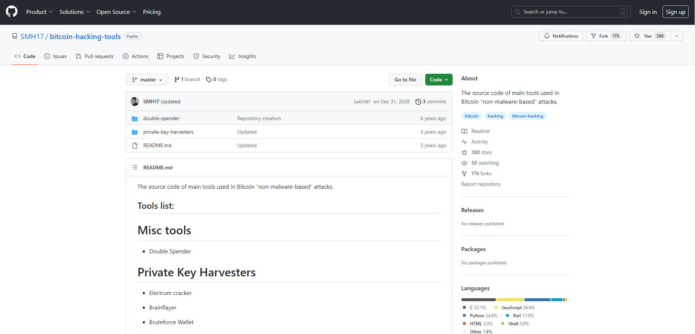The image size is (695, 334).
Task: Click the private-key-harvesters folder icon
Action: (x=135, y=132)
